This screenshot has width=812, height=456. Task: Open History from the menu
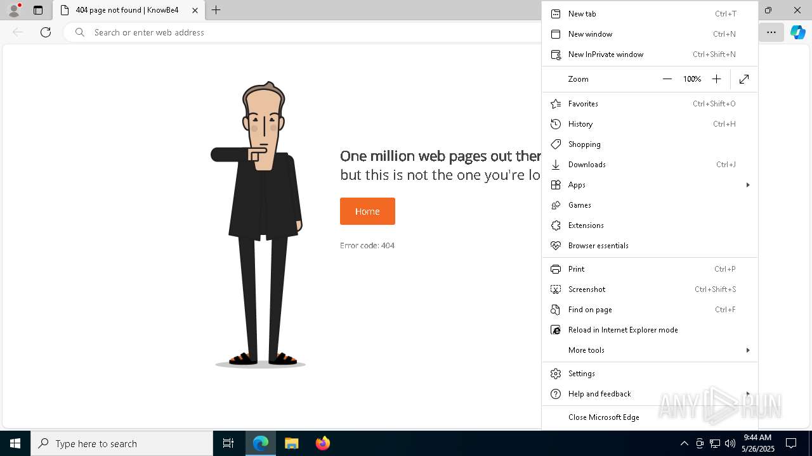point(650,124)
